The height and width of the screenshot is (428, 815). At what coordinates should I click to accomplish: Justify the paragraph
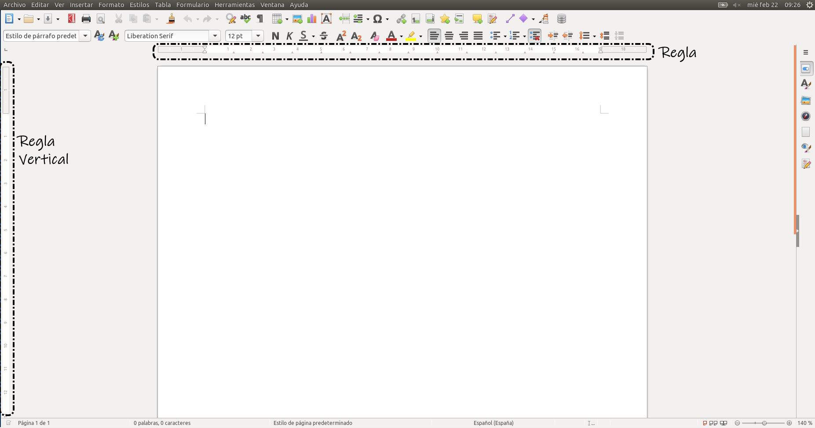[478, 36]
